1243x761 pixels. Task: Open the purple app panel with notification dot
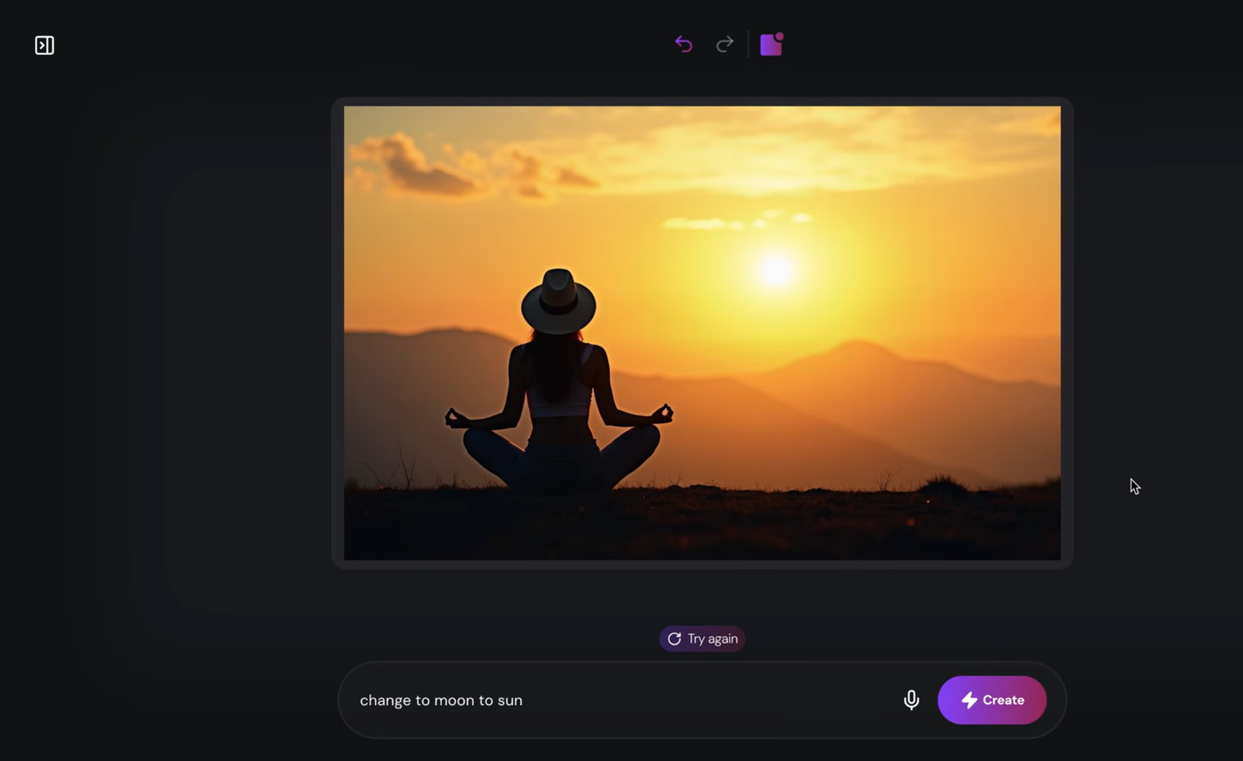pos(770,44)
